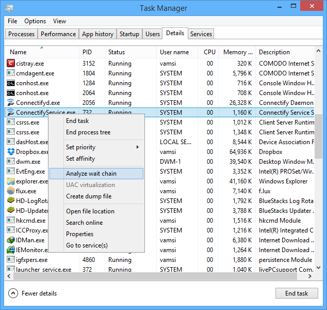327x310 pixels.
Task: Choose Search online
Action: point(96,222)
